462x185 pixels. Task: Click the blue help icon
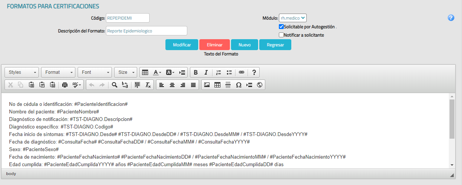coord(451,18)
